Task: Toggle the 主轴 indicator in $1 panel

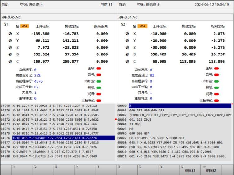Action: click(99, 69)
